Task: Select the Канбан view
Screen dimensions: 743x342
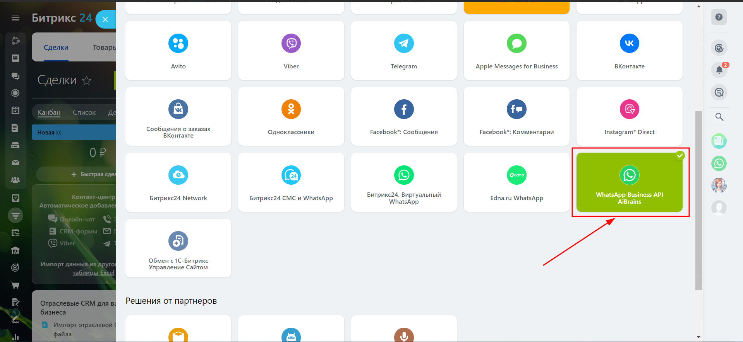Action: pyautogui.click(x=49, y=112)
